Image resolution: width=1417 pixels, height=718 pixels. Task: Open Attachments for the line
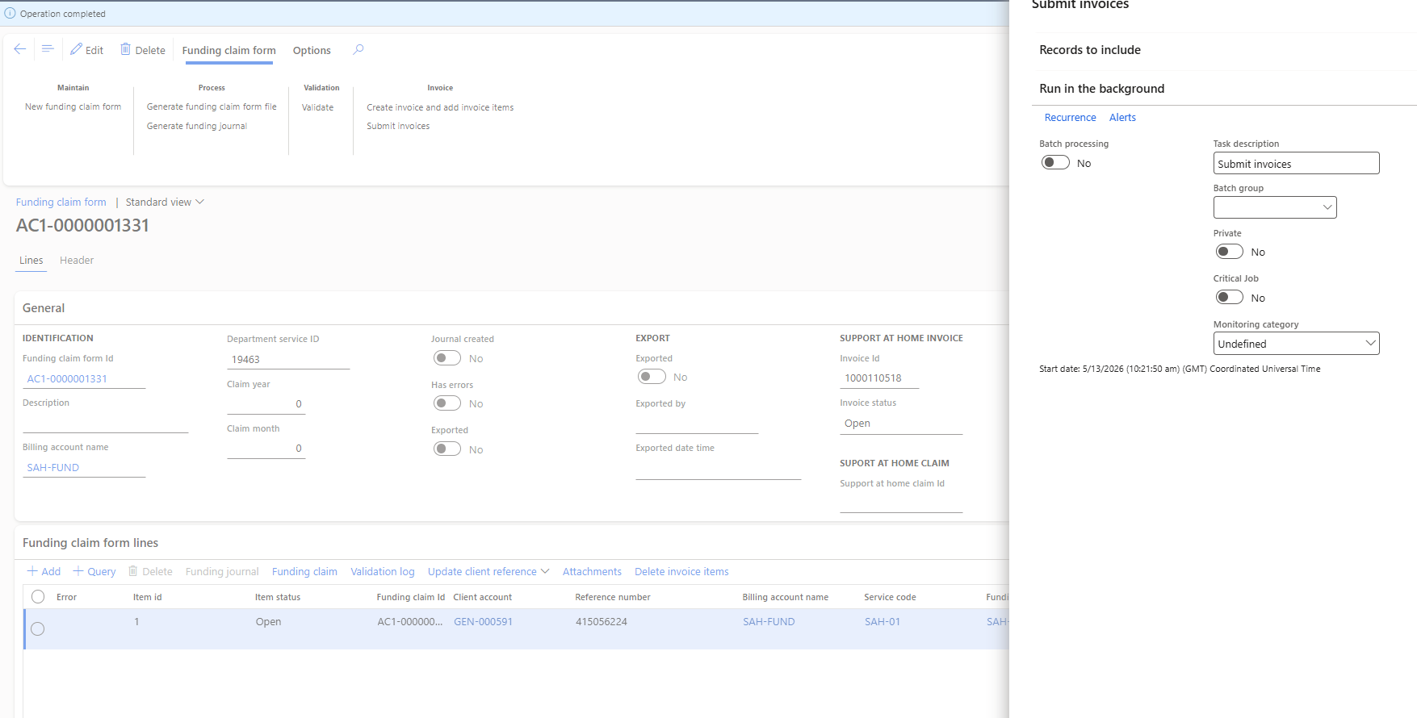pyautogui.click(x=592, y=571)
